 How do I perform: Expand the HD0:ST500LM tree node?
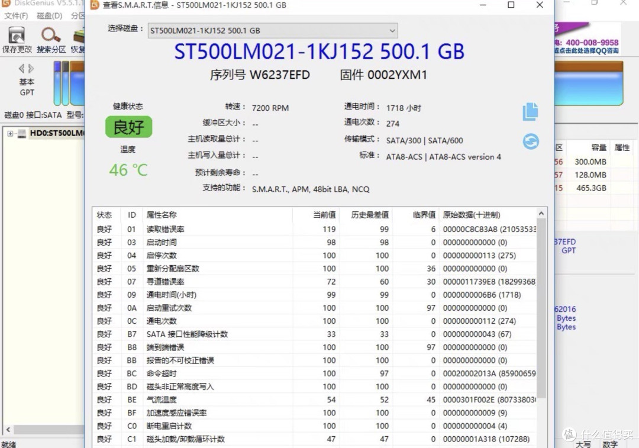[10, 133]
